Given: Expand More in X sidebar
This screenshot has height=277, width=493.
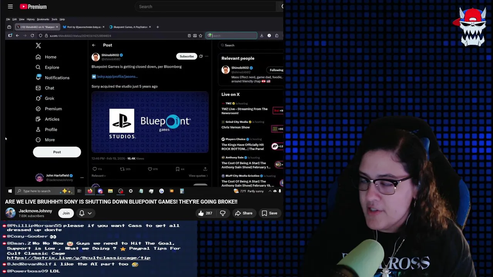Looking at the screenshot, I should (x=45, y=140).
